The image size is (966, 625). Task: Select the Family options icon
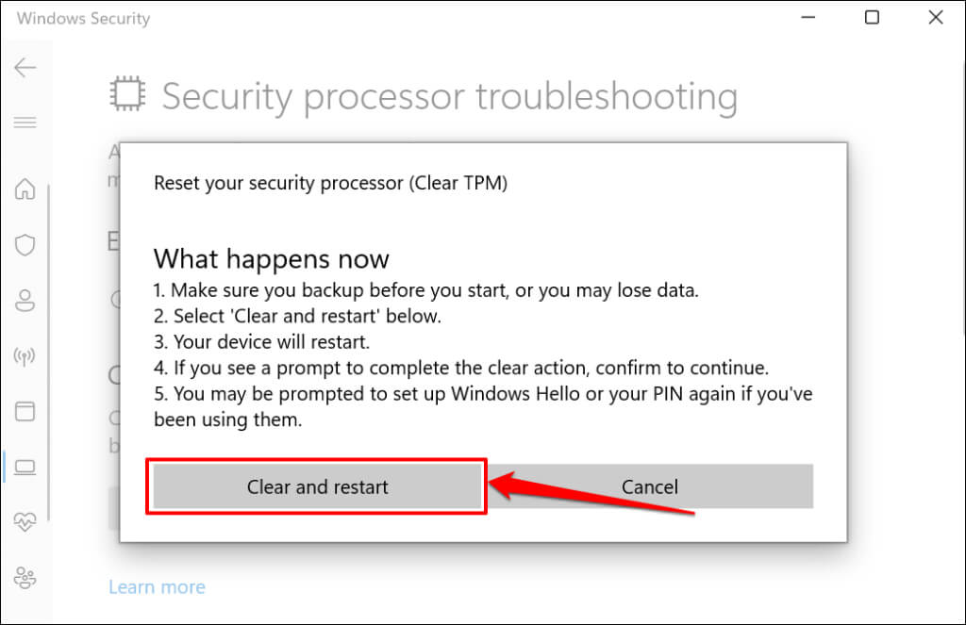pos(25,576)
